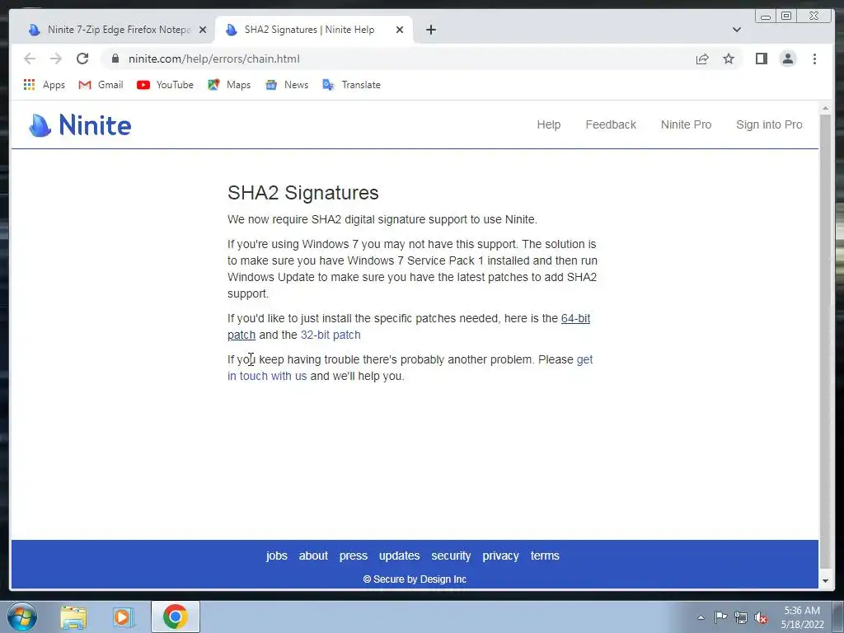
Task: Close the Ninite 7-Zip Edge Firefox tab
Action: tap(203, 30)
